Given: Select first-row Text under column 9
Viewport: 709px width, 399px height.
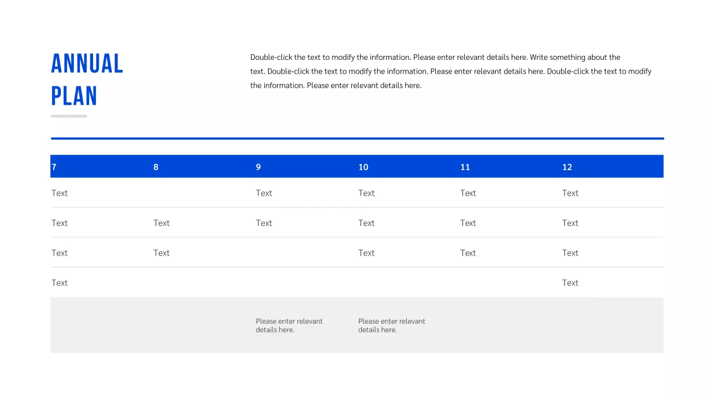Looking at the screenshot, I should tap(264, 193).
